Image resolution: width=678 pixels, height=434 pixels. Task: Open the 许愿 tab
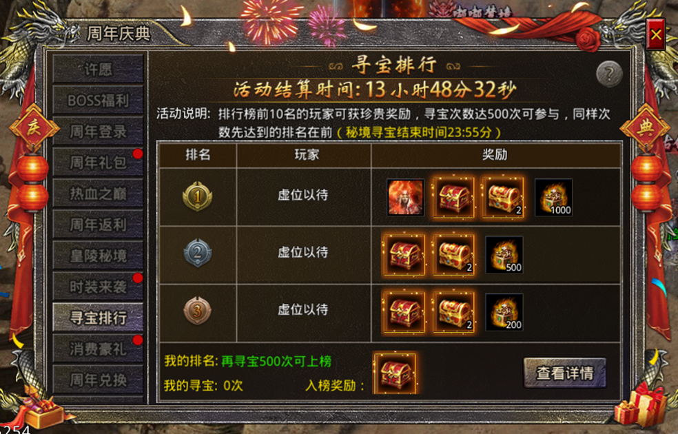(x=98, y=69)
